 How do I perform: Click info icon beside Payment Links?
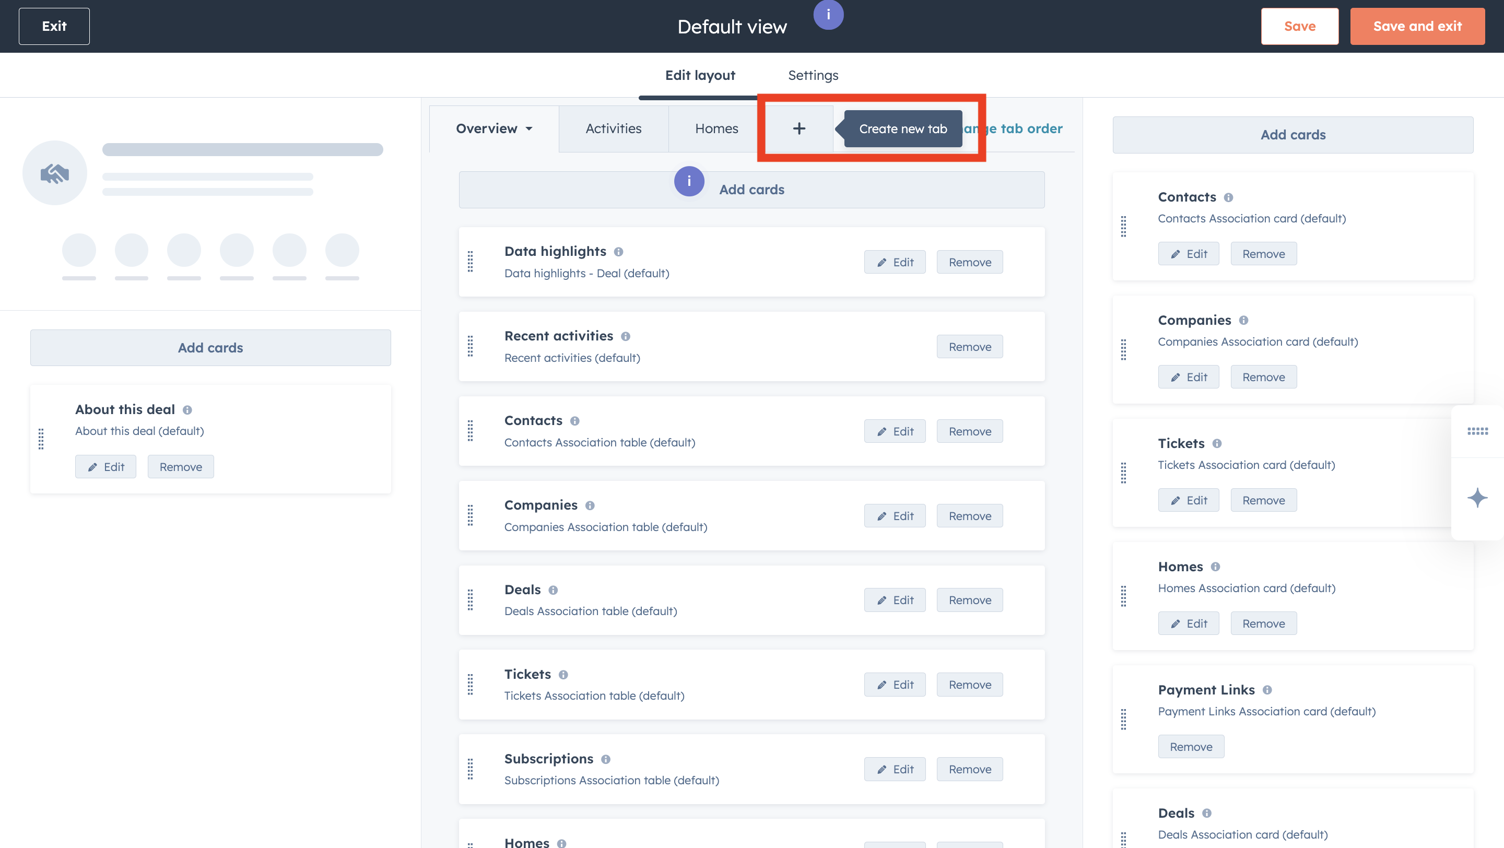click(x=1267, y=690)
